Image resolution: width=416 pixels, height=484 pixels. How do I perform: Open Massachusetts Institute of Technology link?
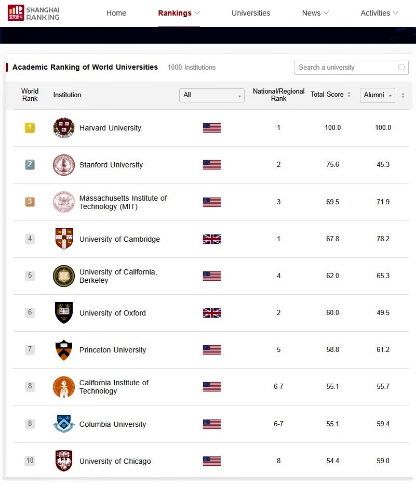click(123, 202)
